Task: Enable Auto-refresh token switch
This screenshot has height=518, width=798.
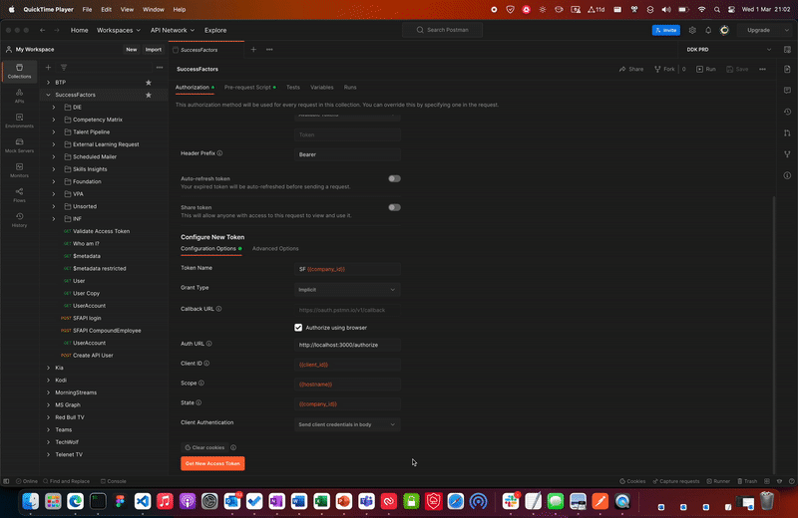Action: 394,178
